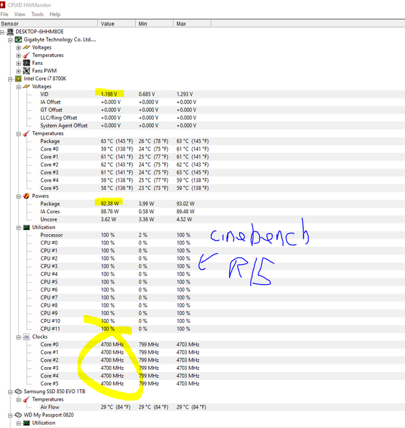
Task: Click the Samsung SSD 850 EVO drive icon
Action: pos(18,392)
